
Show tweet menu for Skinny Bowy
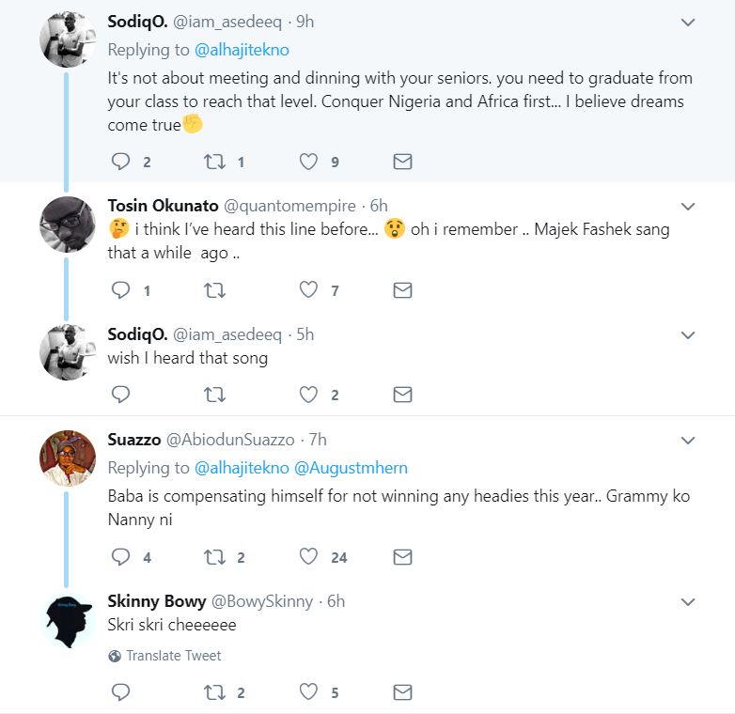click(688, 601)
